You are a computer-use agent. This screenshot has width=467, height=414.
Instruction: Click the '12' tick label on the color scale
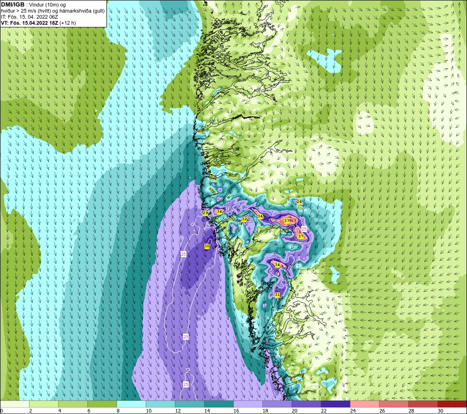tap(178, 411)
